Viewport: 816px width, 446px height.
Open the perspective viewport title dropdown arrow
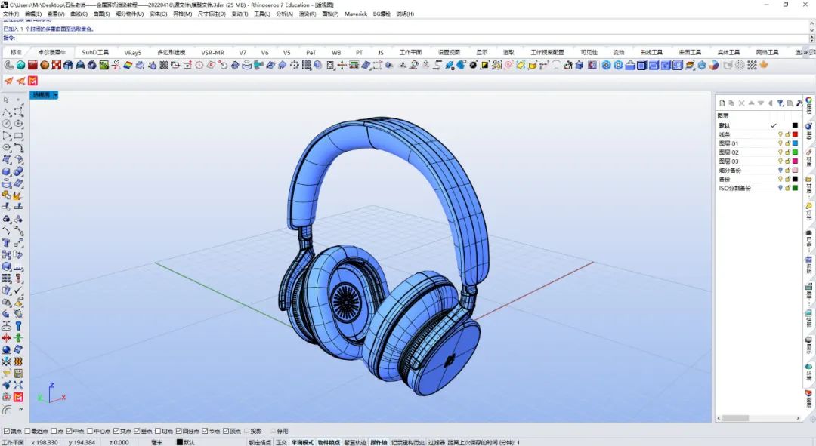click(55, 95)
